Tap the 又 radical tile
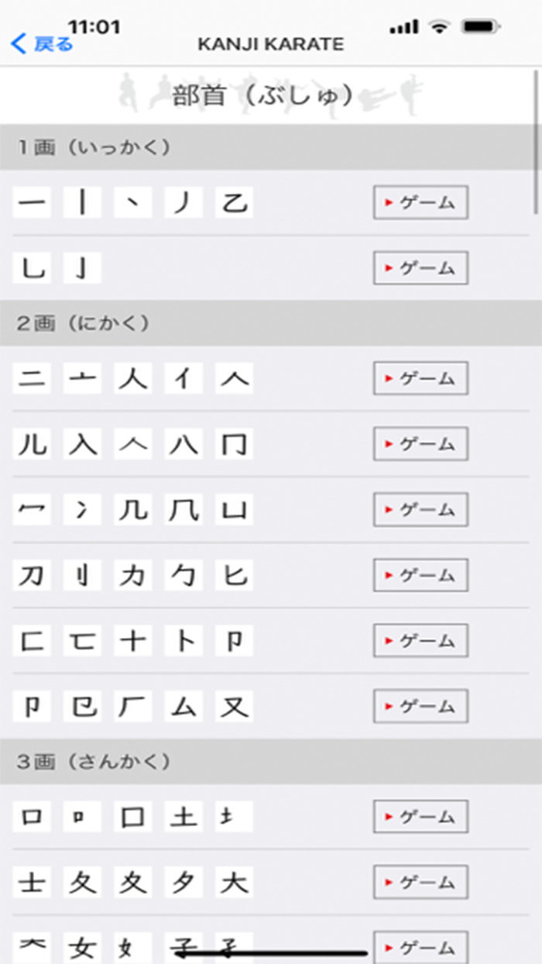This screenshot has height=964, width=542. pyautogui.click(x=233, y=707)
